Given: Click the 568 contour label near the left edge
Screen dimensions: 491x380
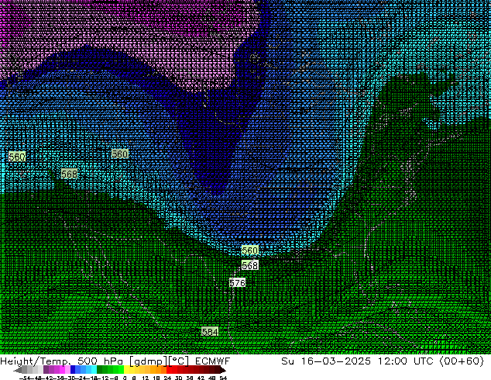Looking at the screenshot, I should [x=69, y=174].
